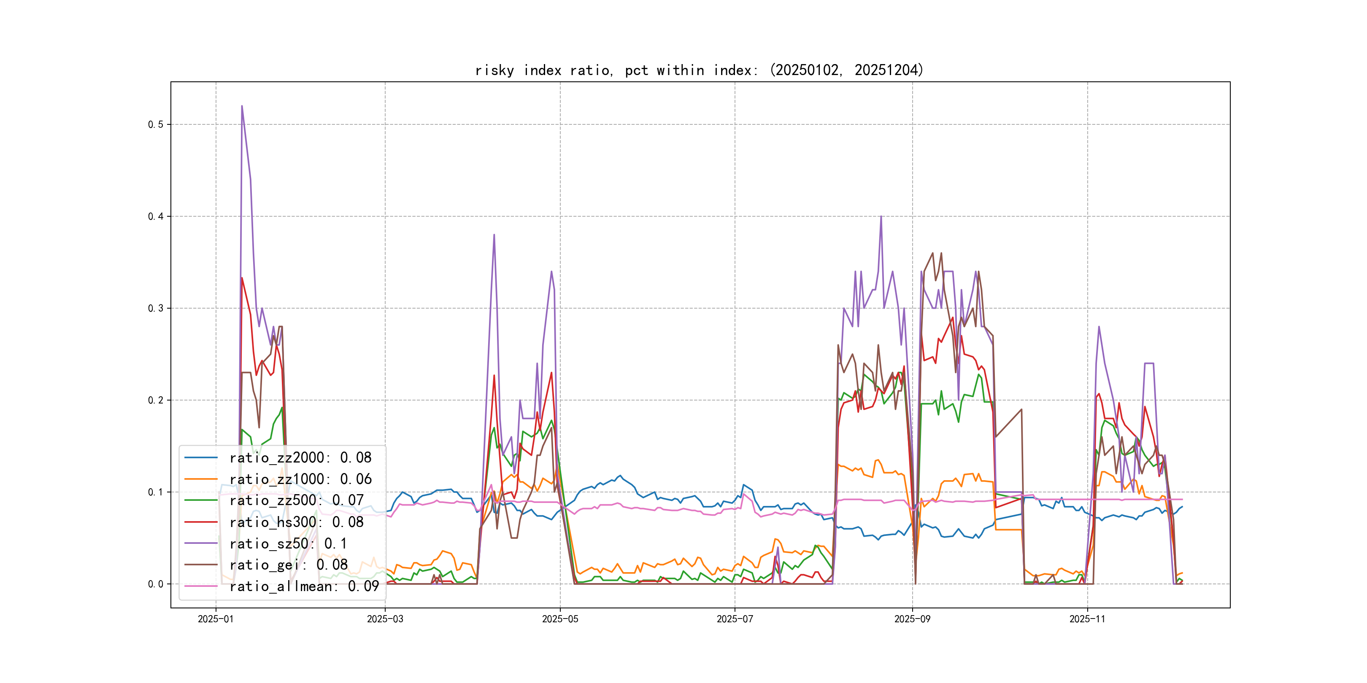Click the 2025-11 x-axis tick label
This screenshot has height=683, width=1367.
point(1087,619)
